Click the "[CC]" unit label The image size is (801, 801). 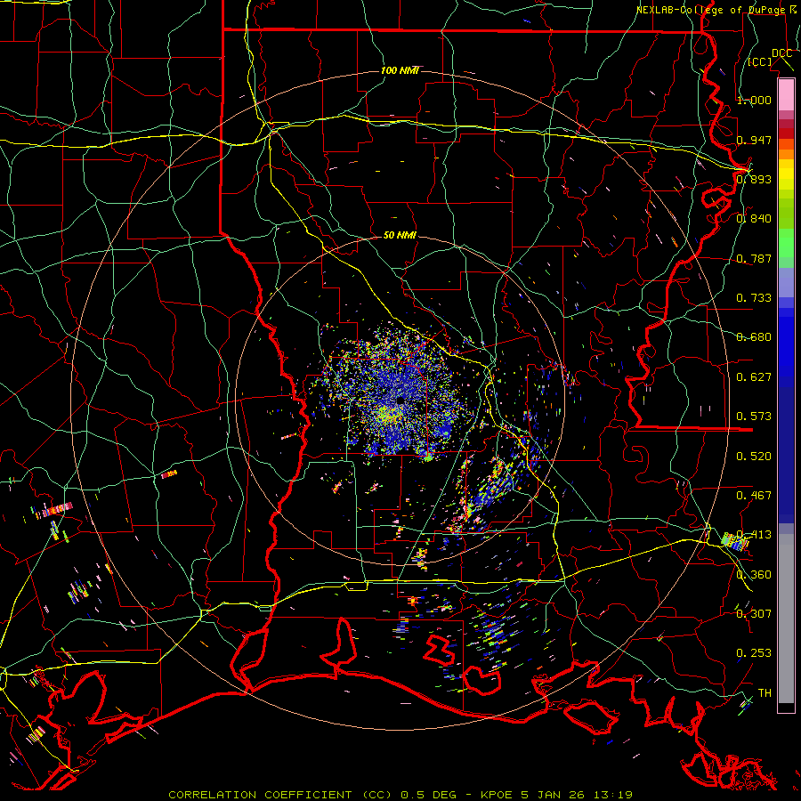(x=760, y=61)
